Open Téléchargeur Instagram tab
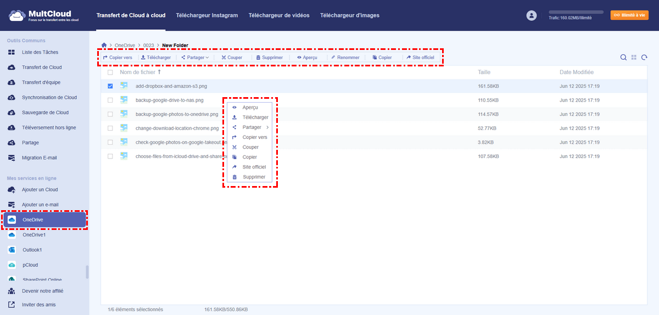The width and height of the screenshot is (659, 315). (207, 15)
